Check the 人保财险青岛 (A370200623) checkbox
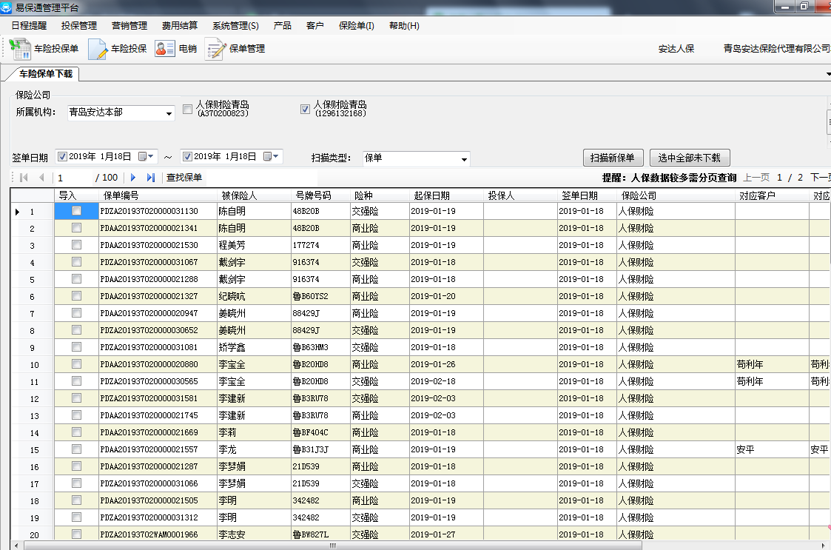 coord(188,109)
